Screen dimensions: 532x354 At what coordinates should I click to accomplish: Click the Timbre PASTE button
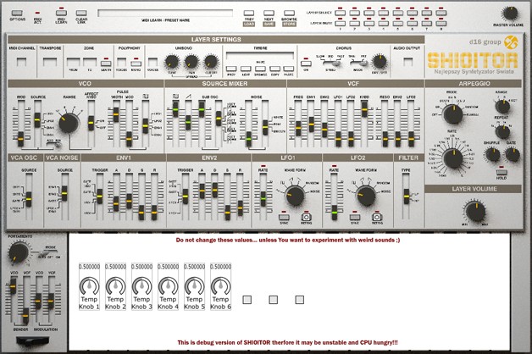[289, 69]
